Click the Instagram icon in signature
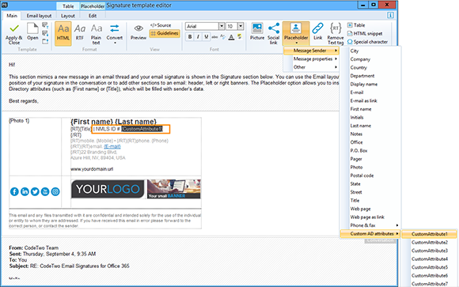The image size is (459, 287). 55,191
